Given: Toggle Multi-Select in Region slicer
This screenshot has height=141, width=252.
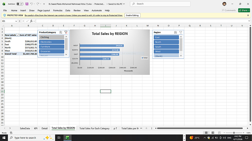Looking at the screenshot, I should (x=175, y=32).
